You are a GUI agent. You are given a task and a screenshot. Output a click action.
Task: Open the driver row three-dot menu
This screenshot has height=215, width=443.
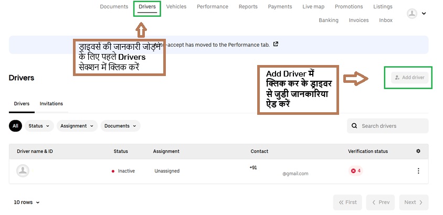click(418, 171)
